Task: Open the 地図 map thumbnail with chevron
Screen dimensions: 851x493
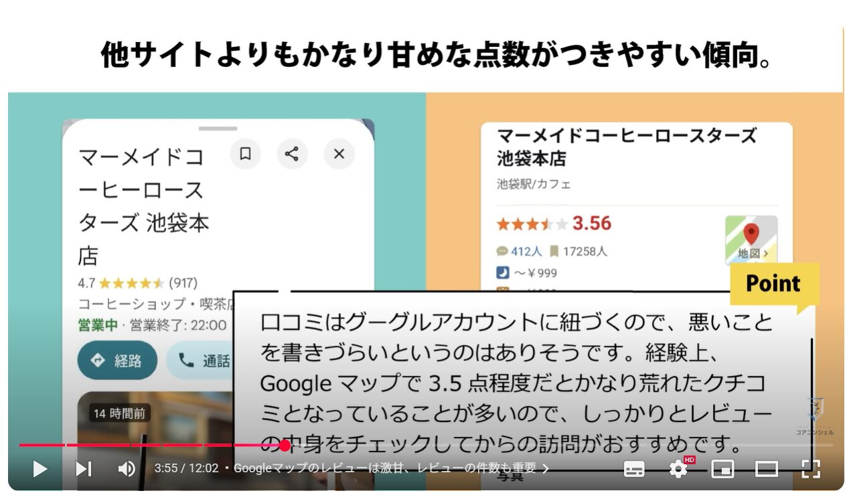Action: (x=751, y=239)
